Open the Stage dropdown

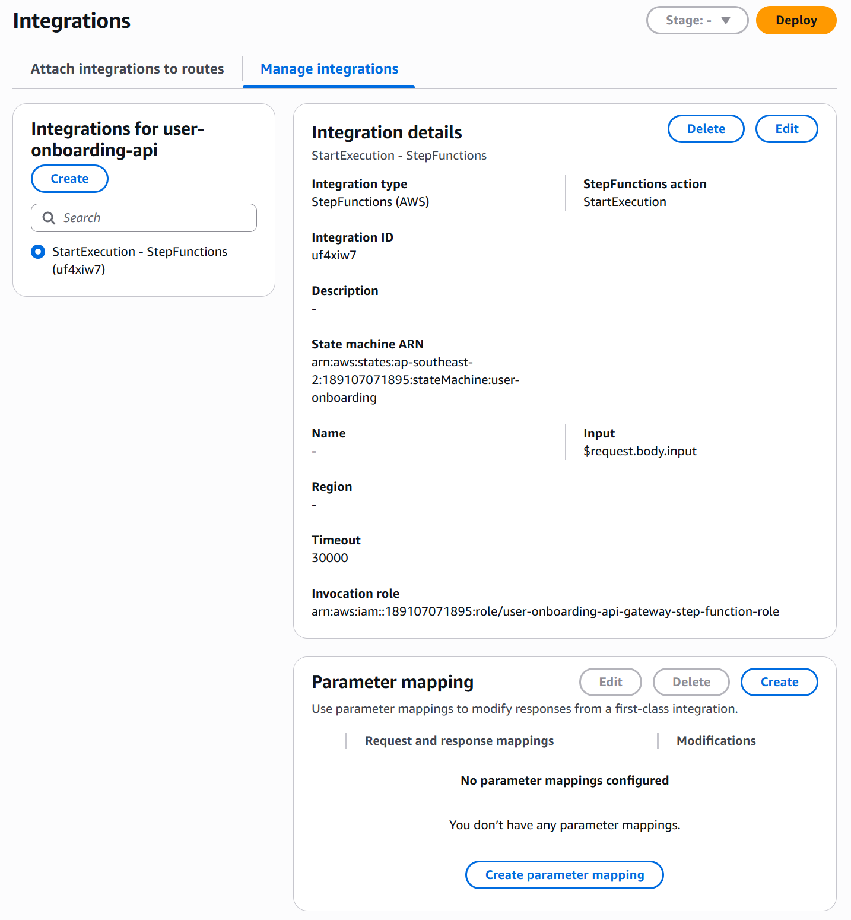(697, 20)
